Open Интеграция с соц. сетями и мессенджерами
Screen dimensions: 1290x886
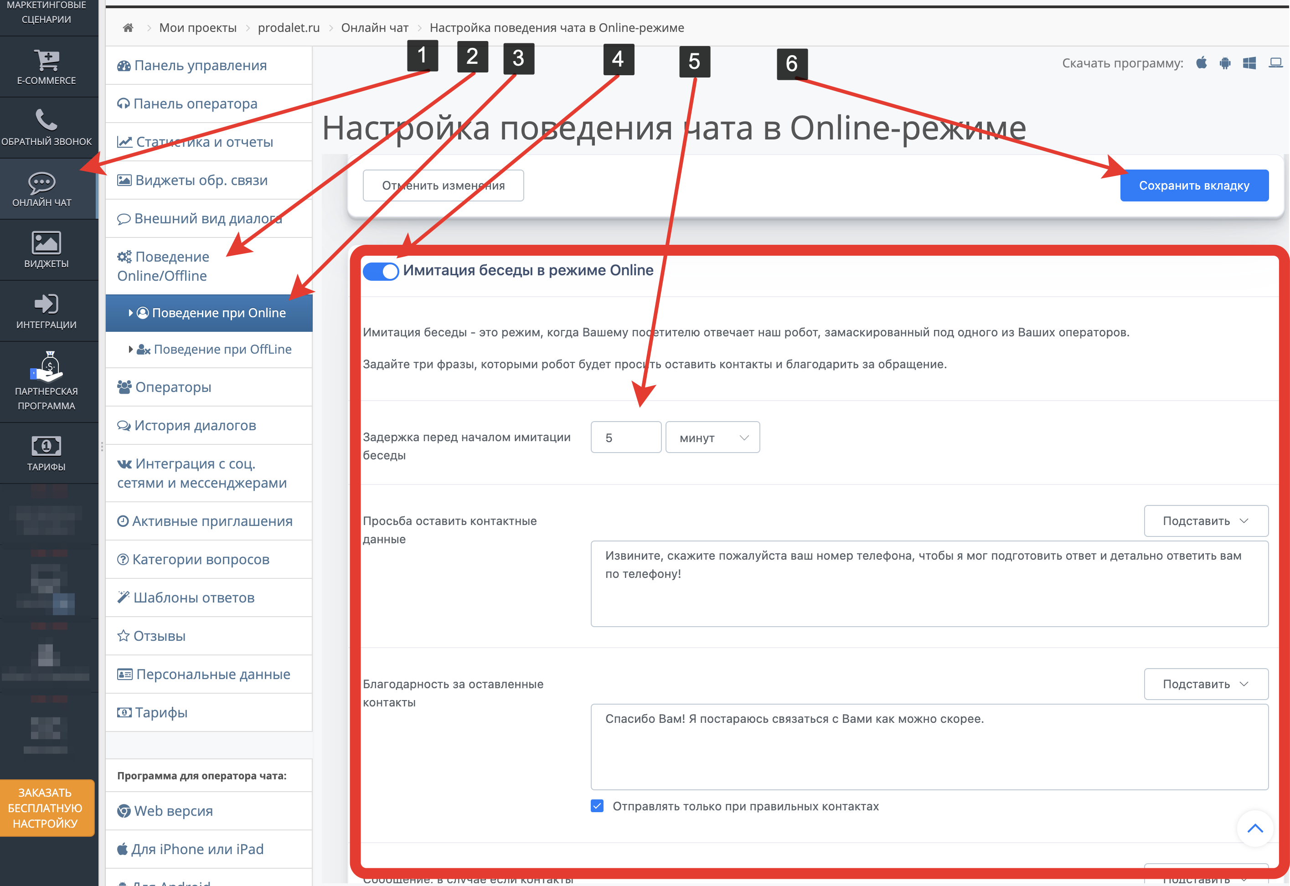click(209, 474)
